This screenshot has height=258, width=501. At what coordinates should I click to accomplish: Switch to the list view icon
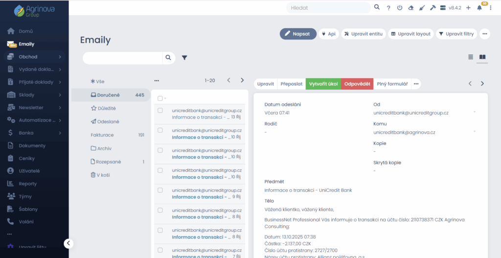pos(471,57)
